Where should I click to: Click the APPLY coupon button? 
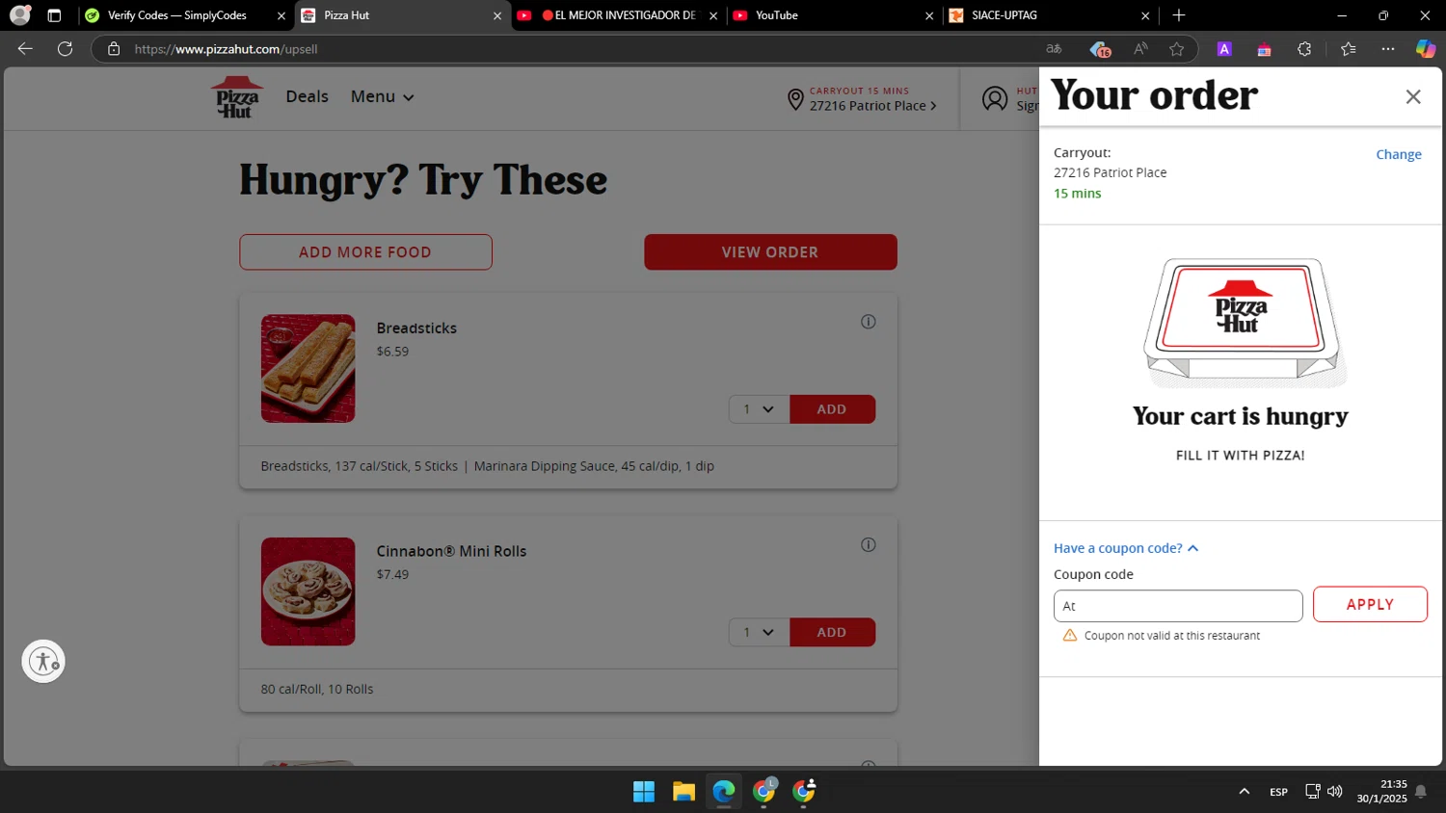[1370, 604]
